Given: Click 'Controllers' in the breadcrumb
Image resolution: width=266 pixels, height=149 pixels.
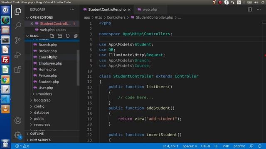Looking at the screenshot, I should coord(116,17).
